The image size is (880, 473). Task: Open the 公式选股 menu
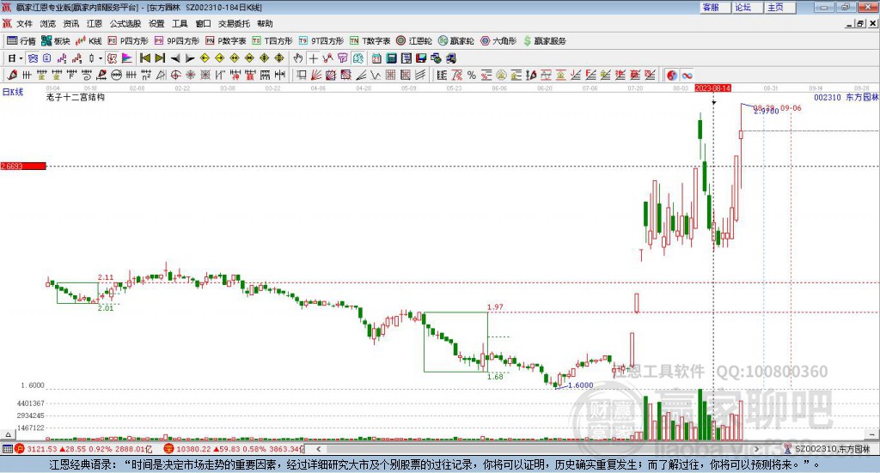coord(125,23)
